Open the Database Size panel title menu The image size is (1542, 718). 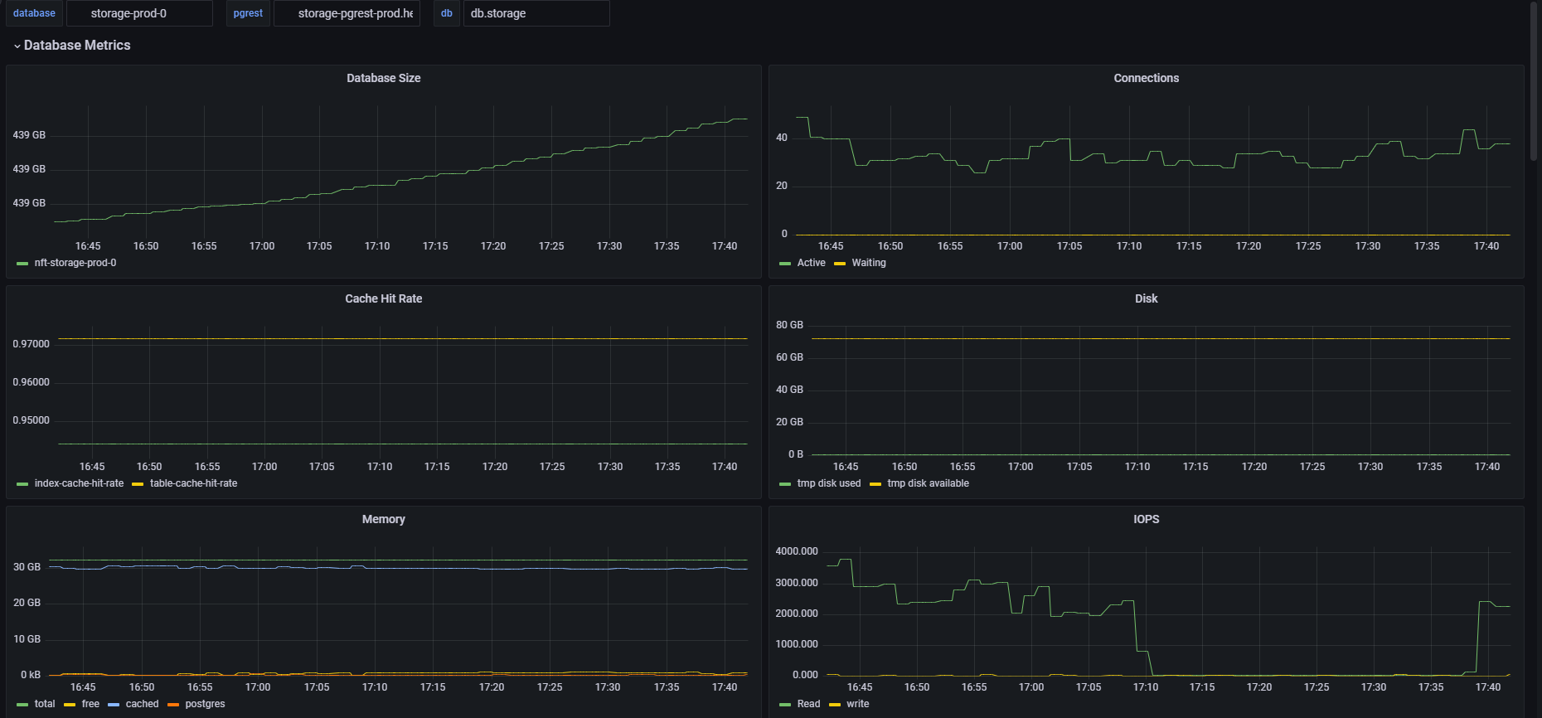click(383, 78)
